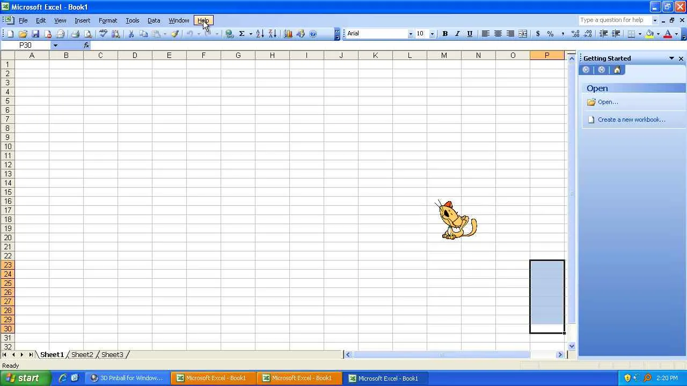Cut selection with the scissors icon

tap(131, 34)
